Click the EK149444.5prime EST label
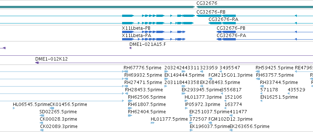Viewport: 313px width, 132px height. [184, 75]
